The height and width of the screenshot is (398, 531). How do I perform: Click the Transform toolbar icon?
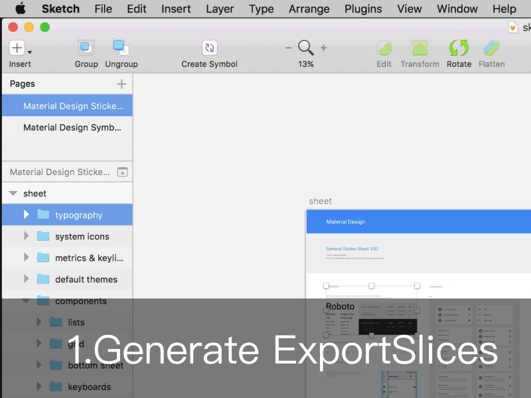419,48
